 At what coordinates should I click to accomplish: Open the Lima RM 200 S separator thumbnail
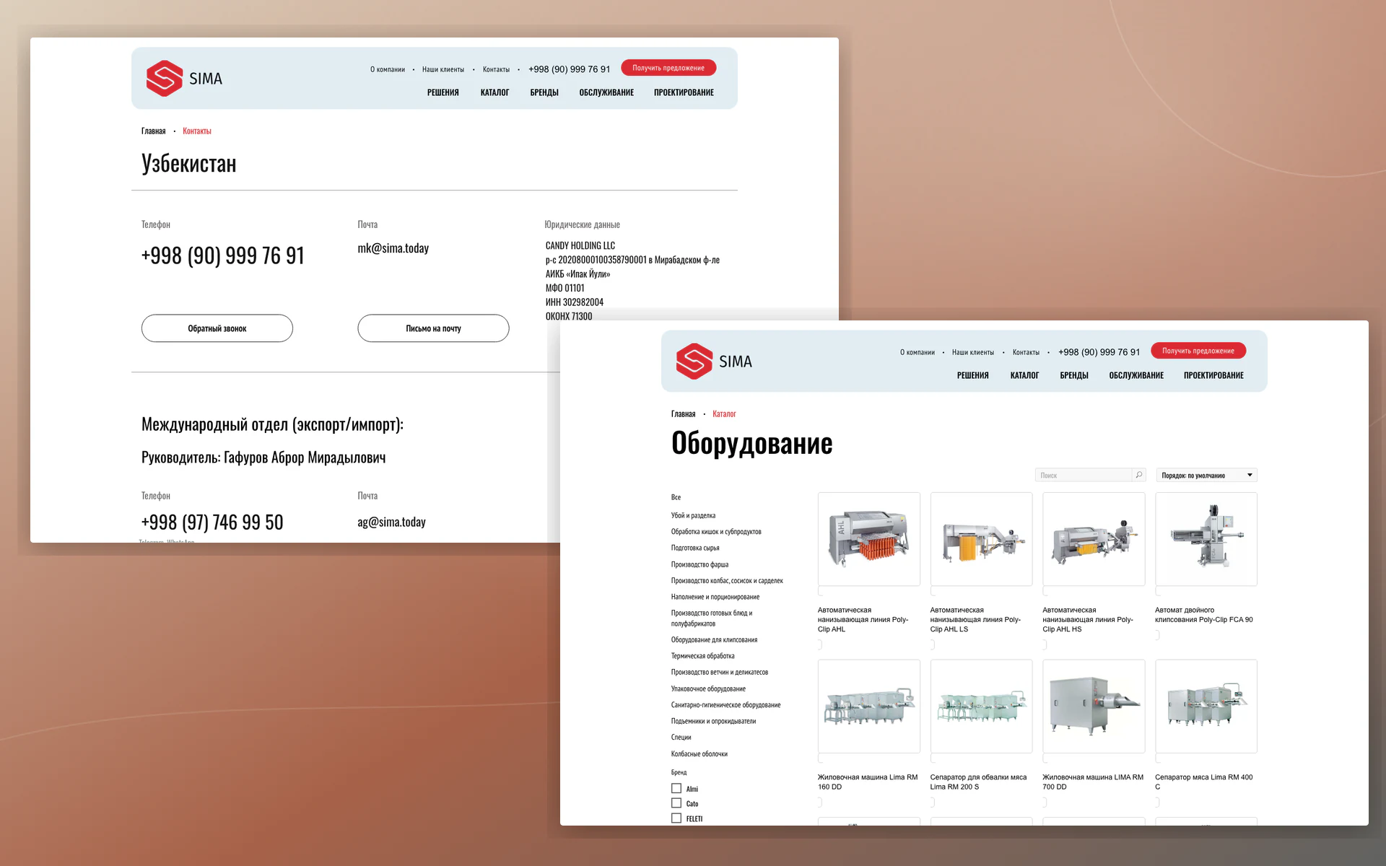pos(982,707)
